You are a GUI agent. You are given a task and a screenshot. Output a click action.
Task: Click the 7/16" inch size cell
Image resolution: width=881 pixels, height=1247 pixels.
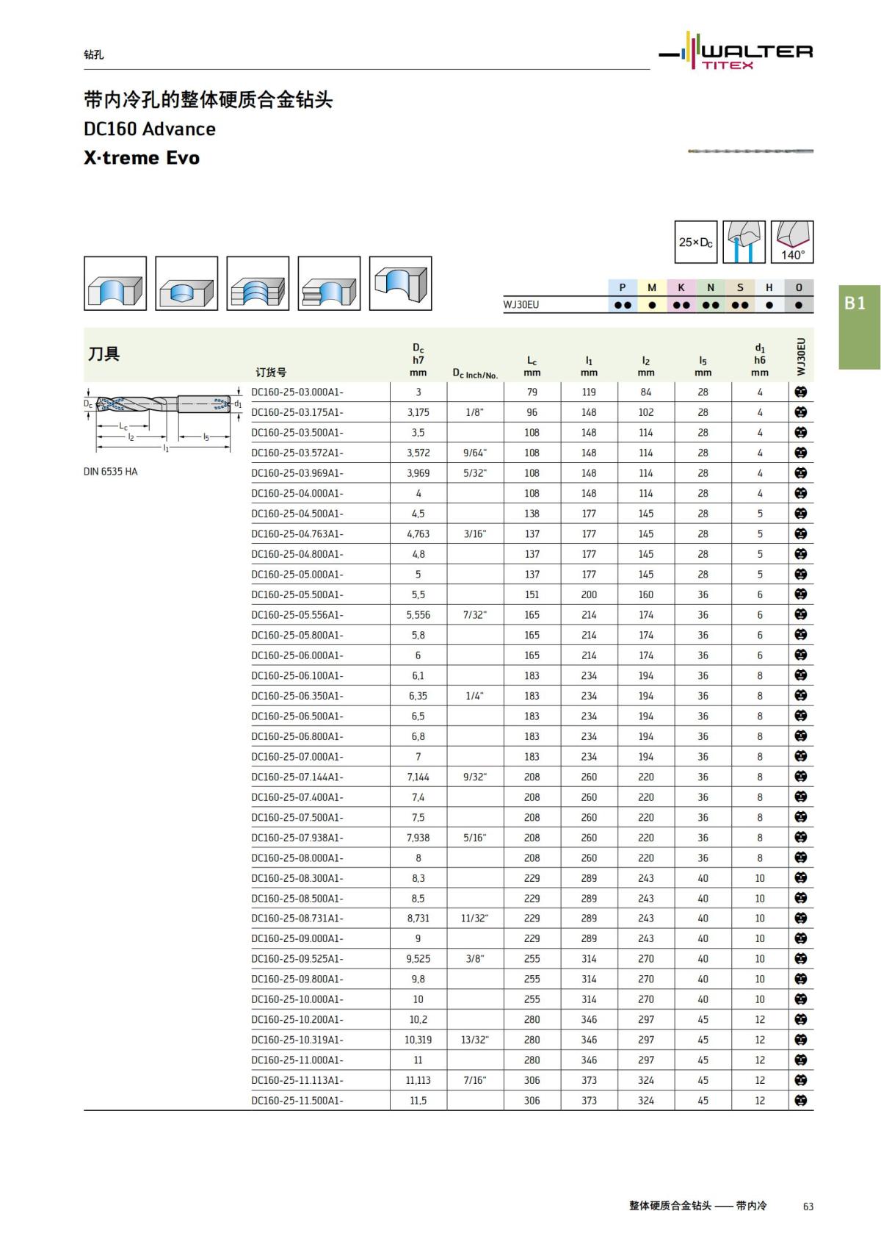coord(475,1080)
